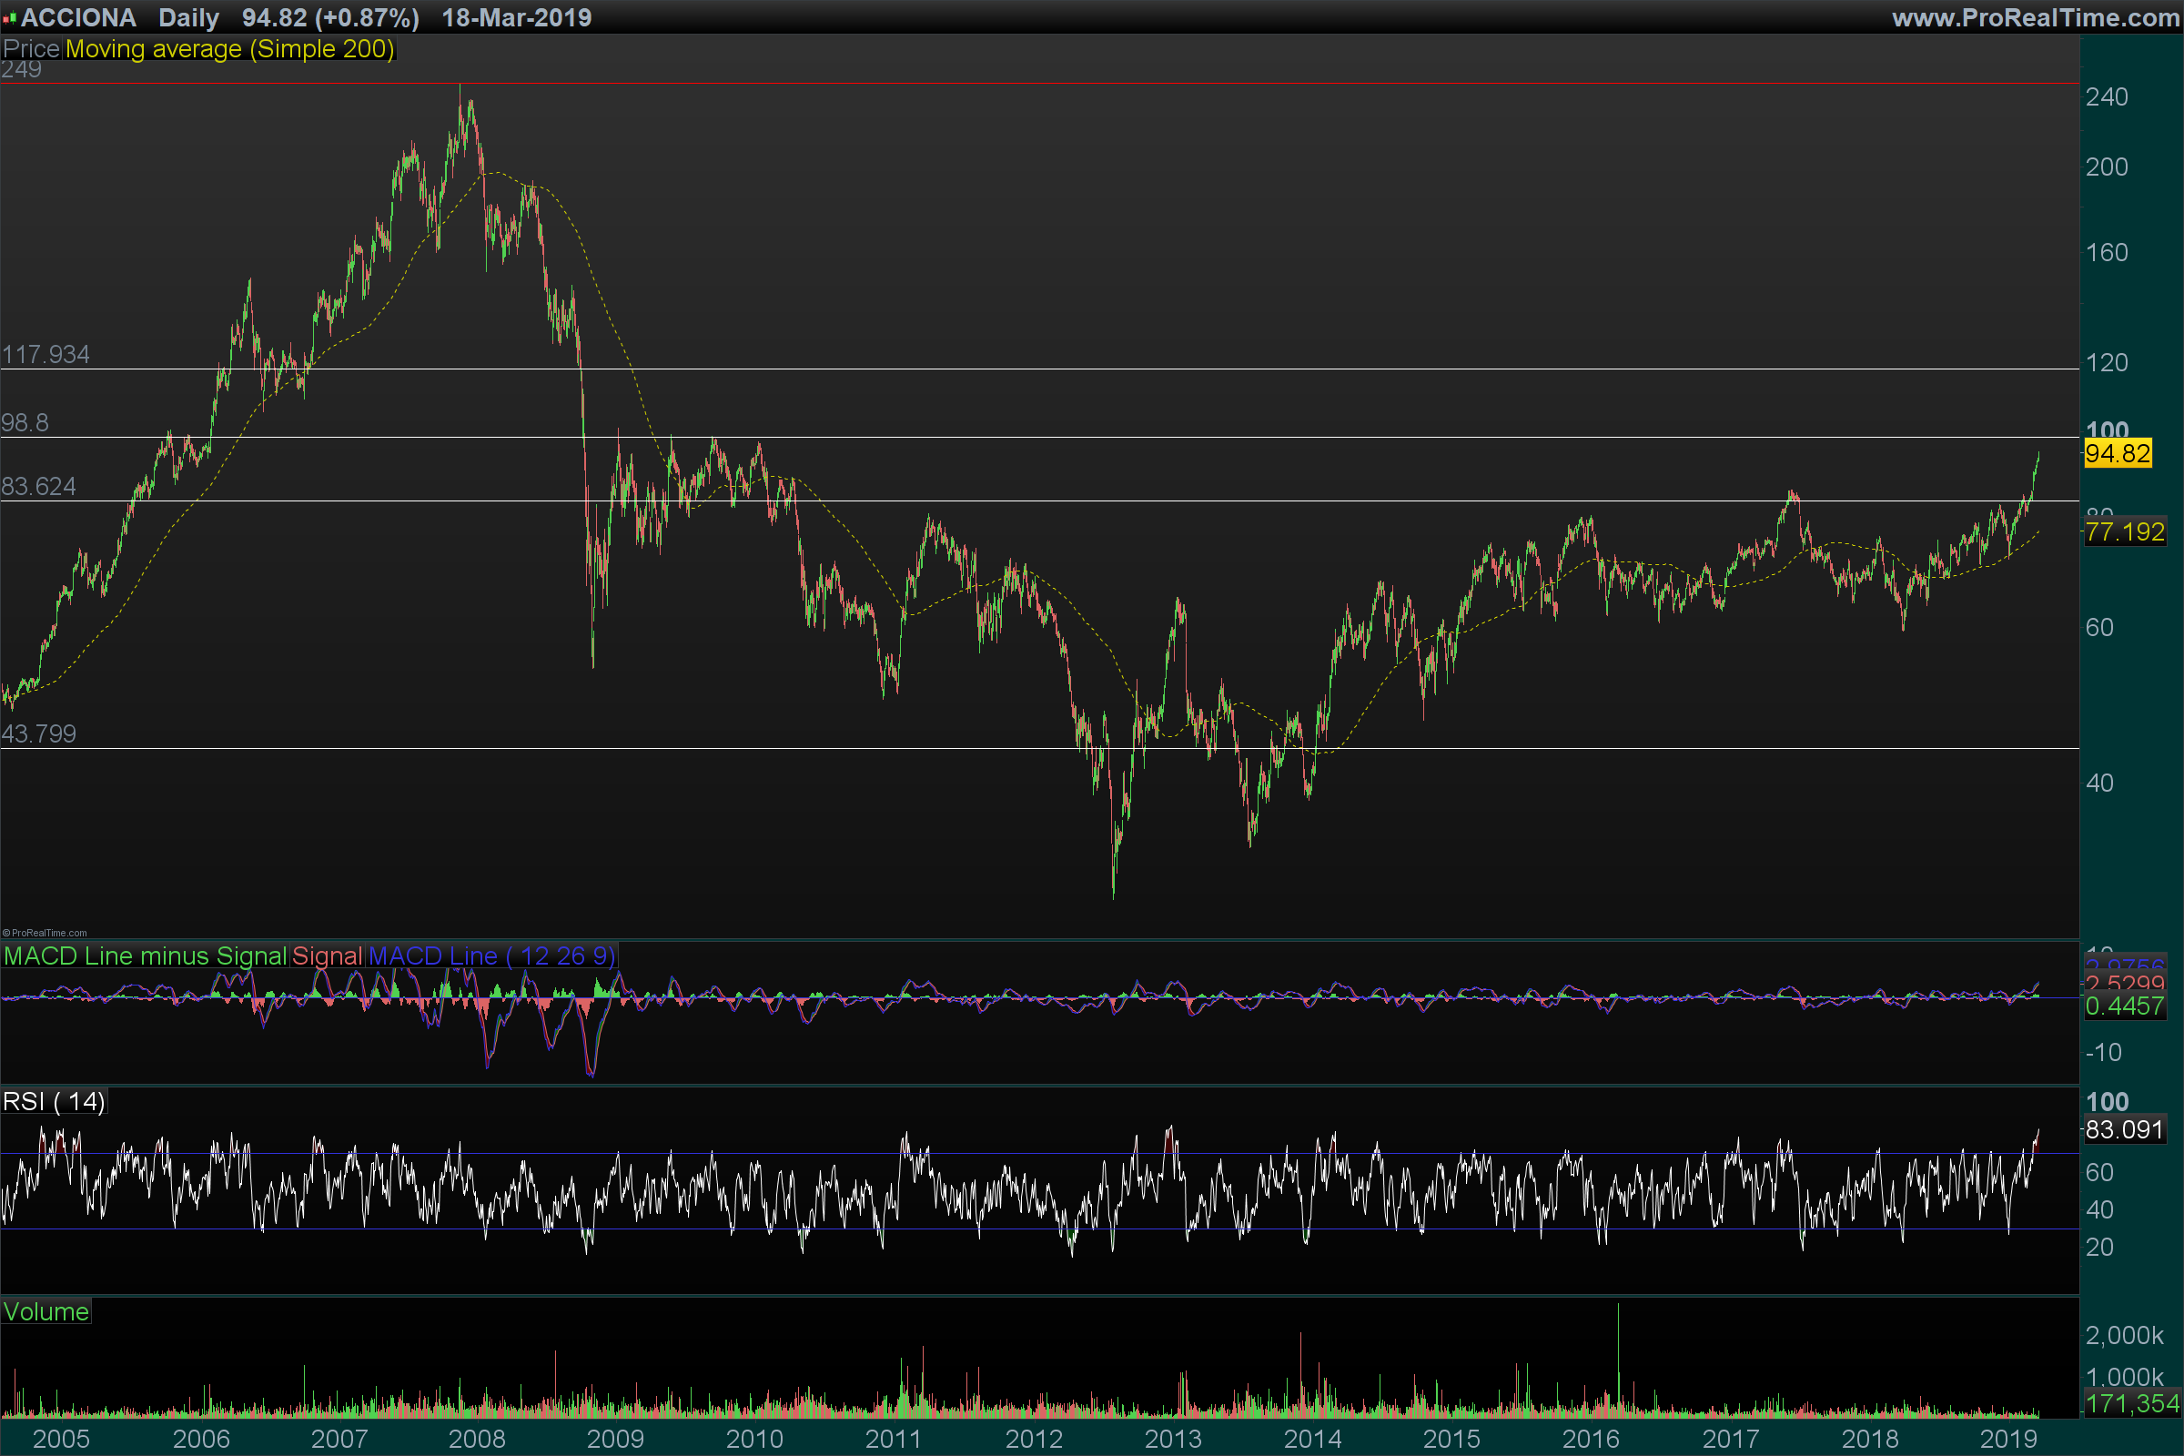The width and height of the screenshot is (2184, 1456).
Task: Click the 2008 year marker on time axis
Action: click(x=476, y=1440)
